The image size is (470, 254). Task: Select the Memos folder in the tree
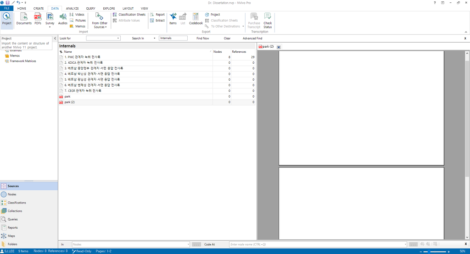point(15,56)
